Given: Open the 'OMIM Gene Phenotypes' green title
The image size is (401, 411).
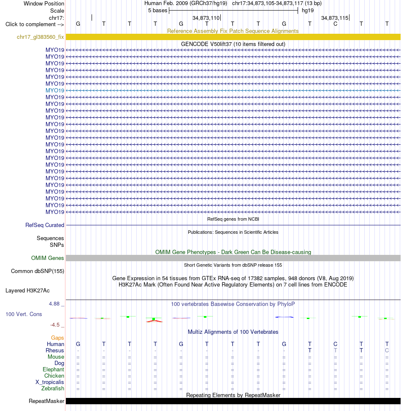Looking at the screenshot, I should coord(233,252).
